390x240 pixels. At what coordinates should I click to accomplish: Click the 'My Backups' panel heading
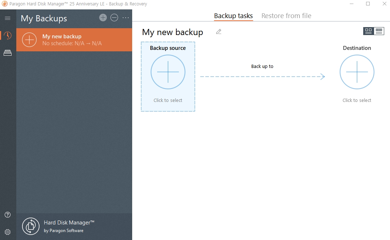44,18
